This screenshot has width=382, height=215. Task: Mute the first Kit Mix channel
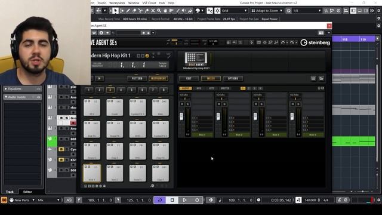(182, 104)
